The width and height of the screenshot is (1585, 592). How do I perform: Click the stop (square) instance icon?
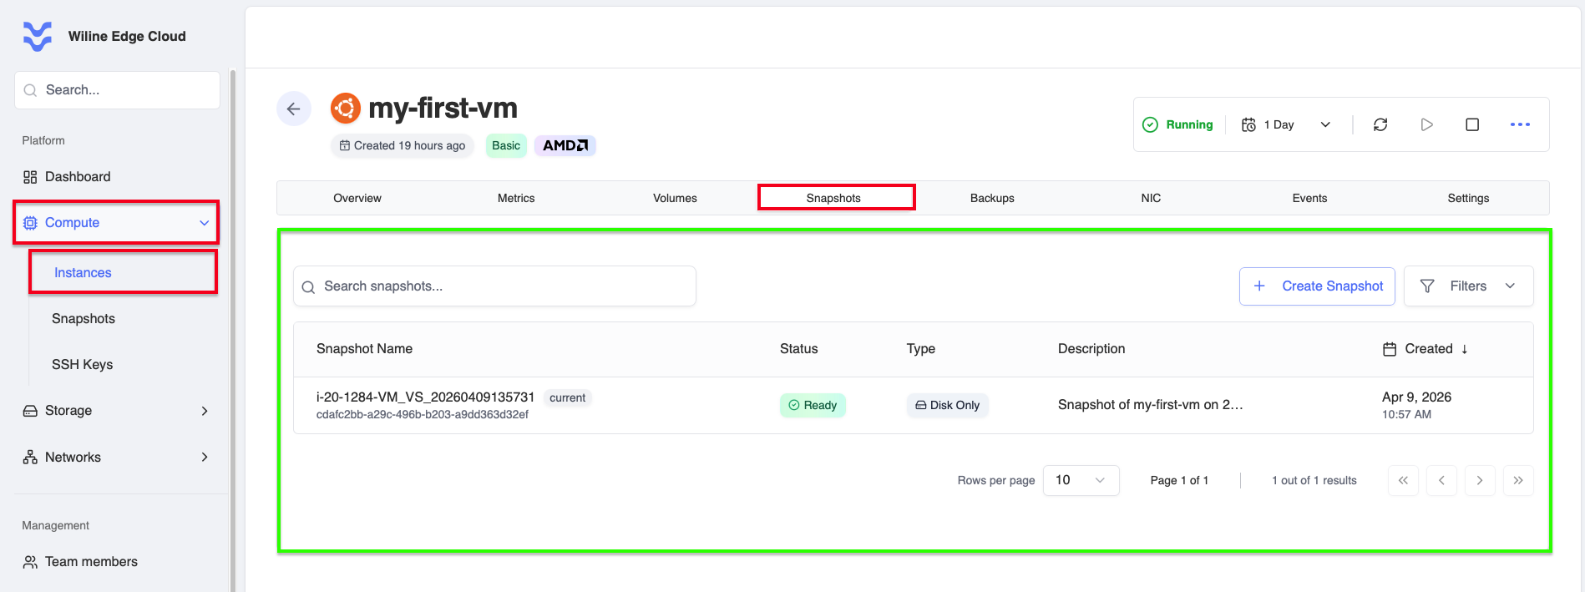point(1472,124)
